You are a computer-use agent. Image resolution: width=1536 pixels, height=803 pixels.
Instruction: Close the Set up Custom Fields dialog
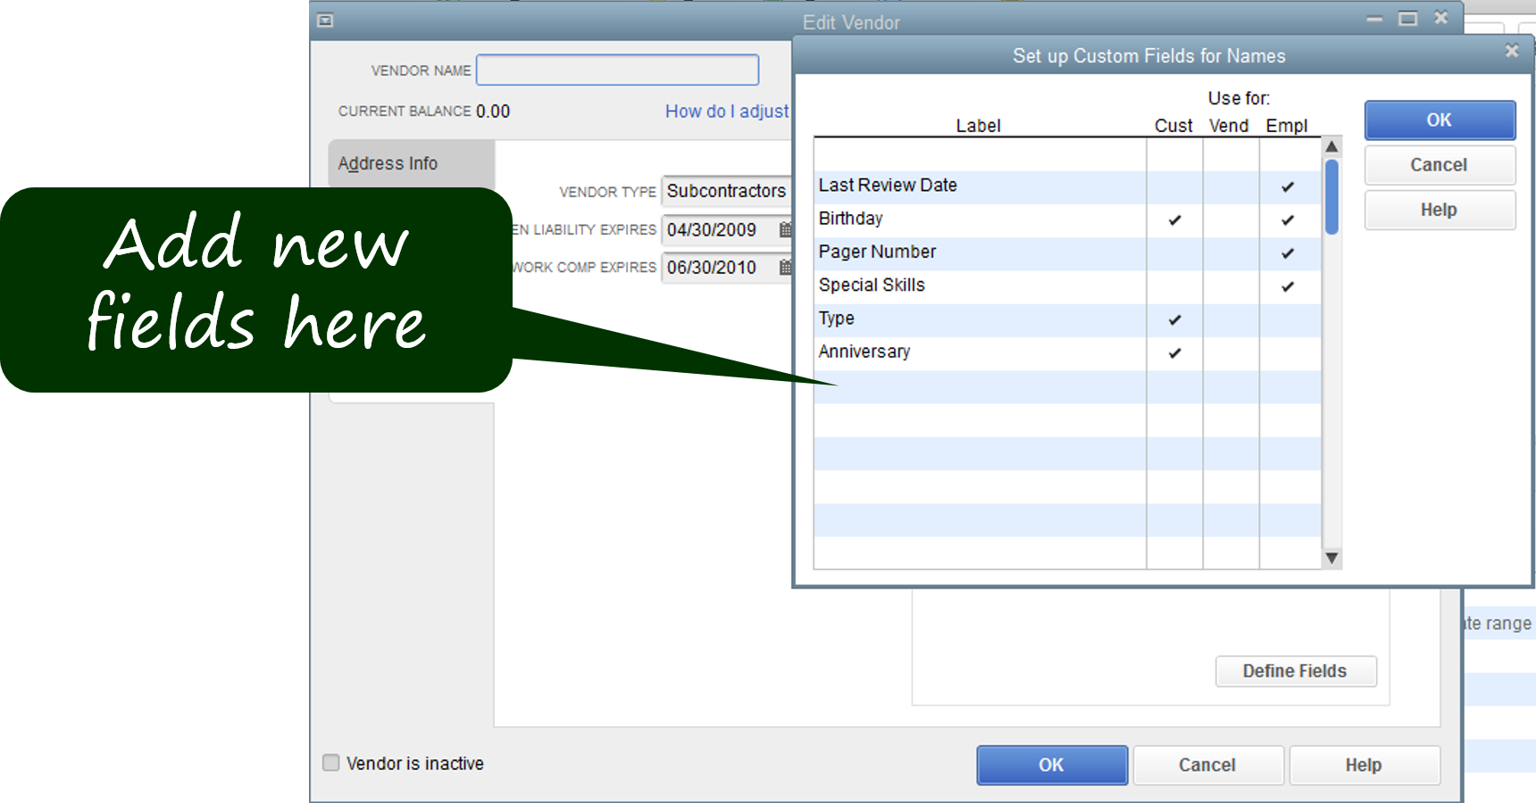pos(1512,52)
